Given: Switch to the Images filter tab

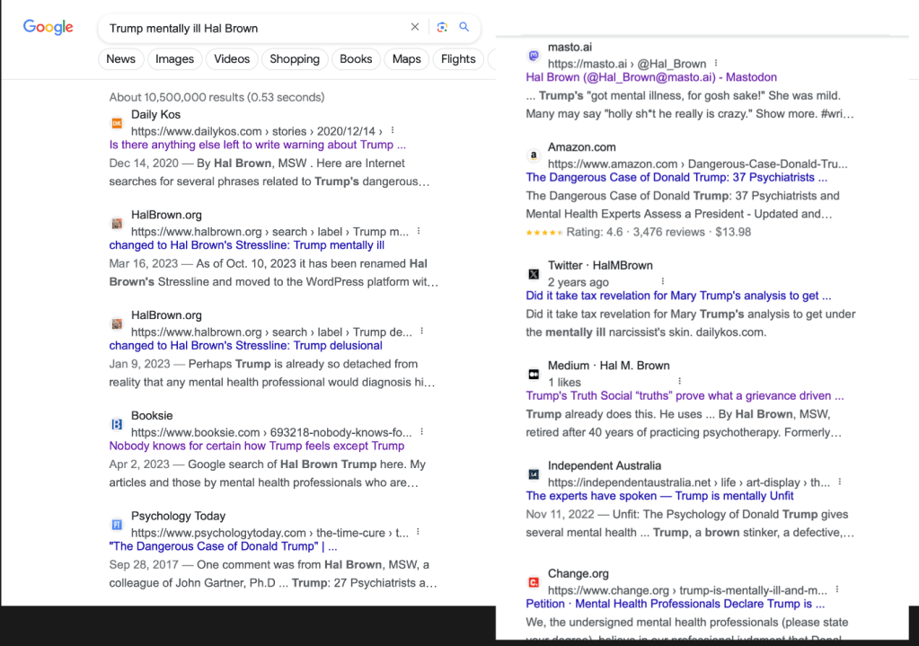Looking at the screenshot, I should pos(174,59).
